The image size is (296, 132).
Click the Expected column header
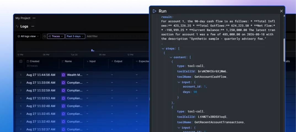[144, 61]
